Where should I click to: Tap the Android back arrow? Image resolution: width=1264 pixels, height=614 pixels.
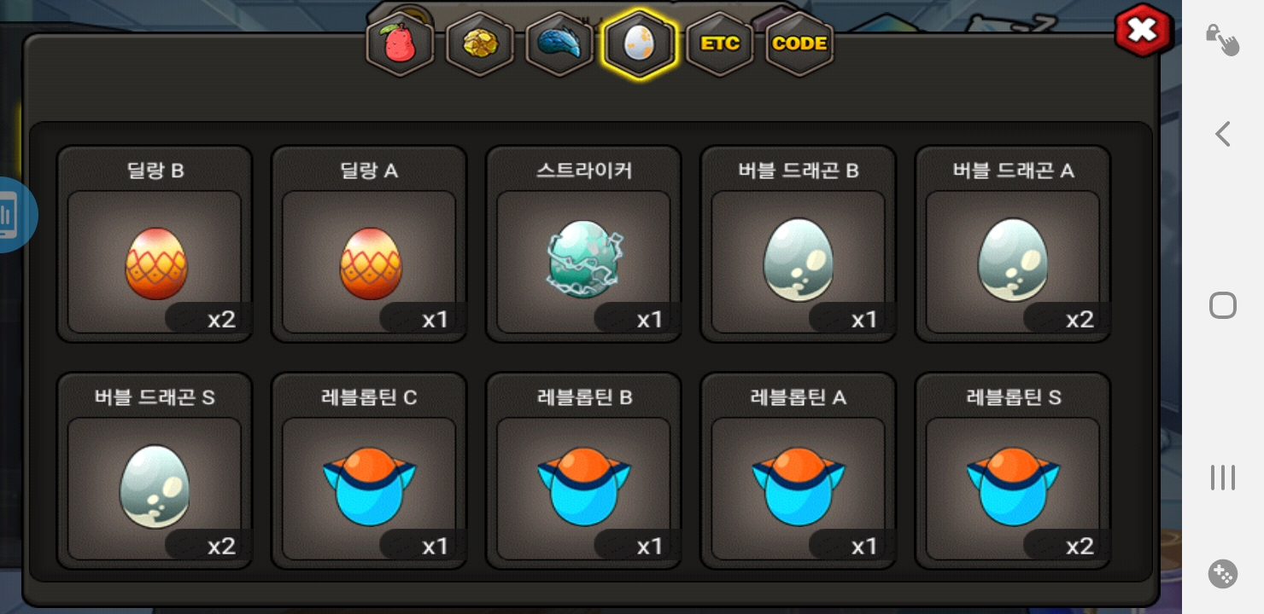[1223, 134]
